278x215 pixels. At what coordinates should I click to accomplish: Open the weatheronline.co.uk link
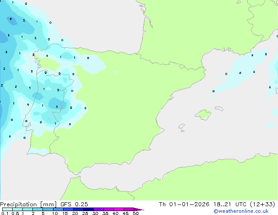pos(241,211)
